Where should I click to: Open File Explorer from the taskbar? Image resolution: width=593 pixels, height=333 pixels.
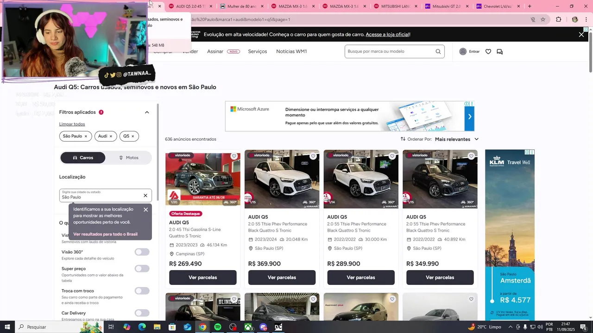point(157,327)
